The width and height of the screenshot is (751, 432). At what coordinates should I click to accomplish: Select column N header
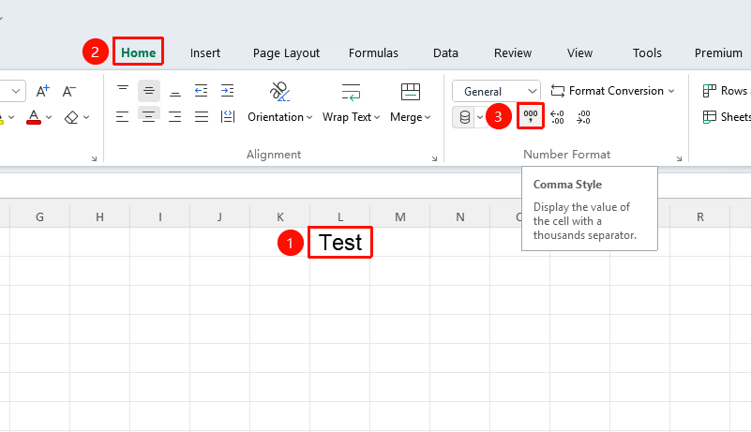(460, 217)
